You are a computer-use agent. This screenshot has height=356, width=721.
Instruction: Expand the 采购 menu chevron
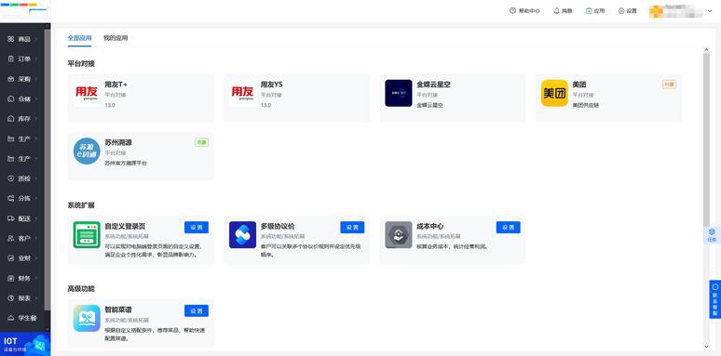(36, 79)
